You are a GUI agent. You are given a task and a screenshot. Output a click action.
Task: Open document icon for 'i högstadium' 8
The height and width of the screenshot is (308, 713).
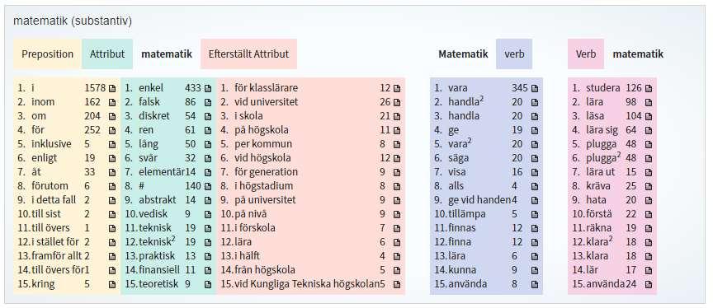pos(396,186)
